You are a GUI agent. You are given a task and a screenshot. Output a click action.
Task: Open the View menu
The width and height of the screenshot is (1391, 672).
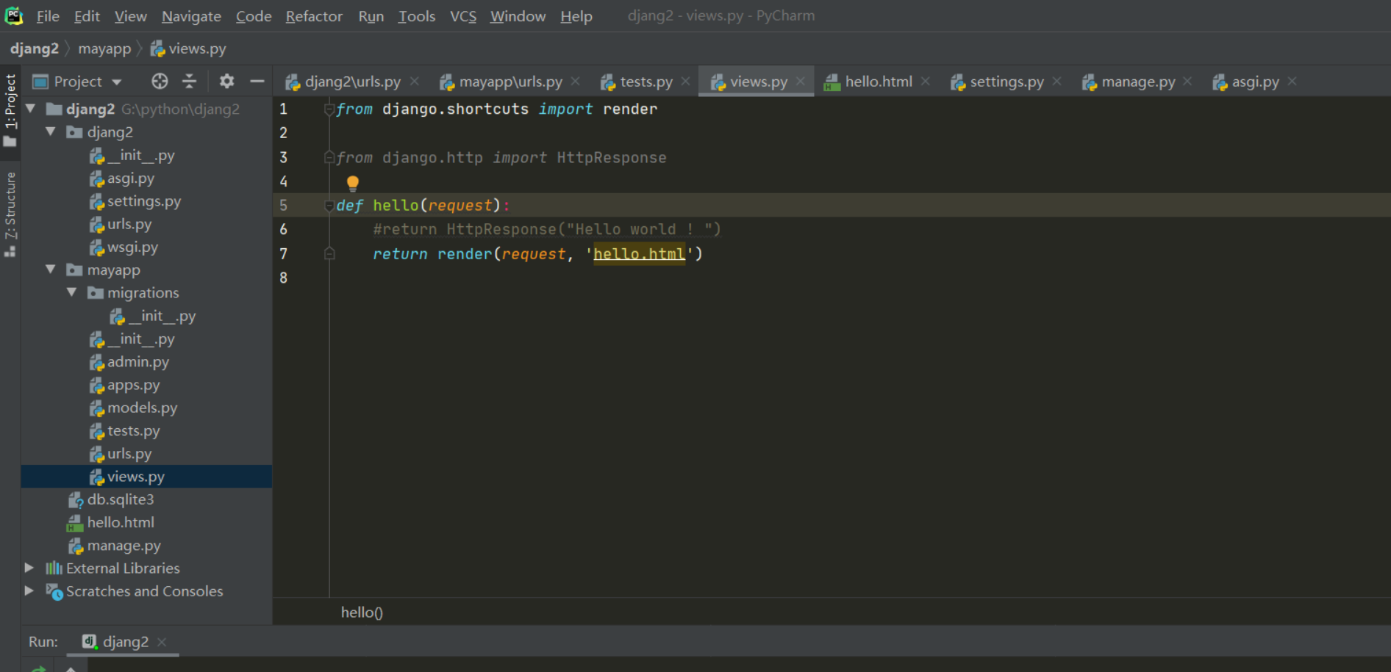[x=131, y=16]
